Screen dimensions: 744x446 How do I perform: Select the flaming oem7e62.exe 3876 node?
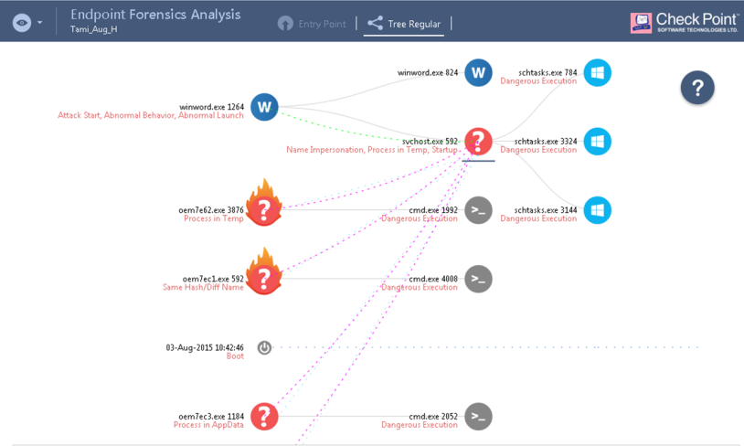[264, 203]
